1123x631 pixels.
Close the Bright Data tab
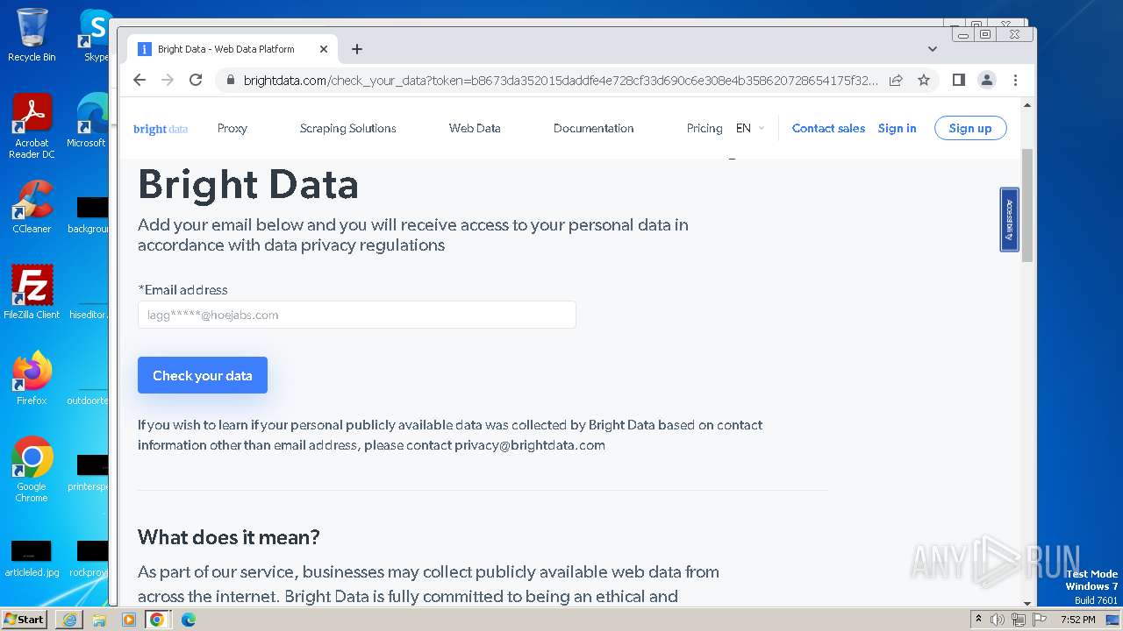324,49
